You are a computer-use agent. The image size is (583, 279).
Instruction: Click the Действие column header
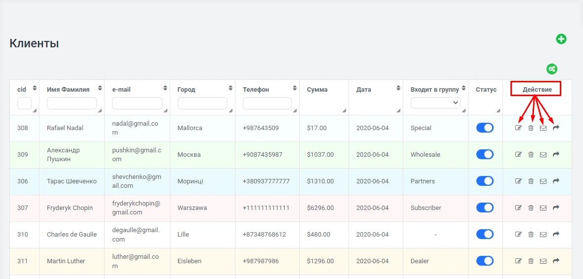coord(536,89)
